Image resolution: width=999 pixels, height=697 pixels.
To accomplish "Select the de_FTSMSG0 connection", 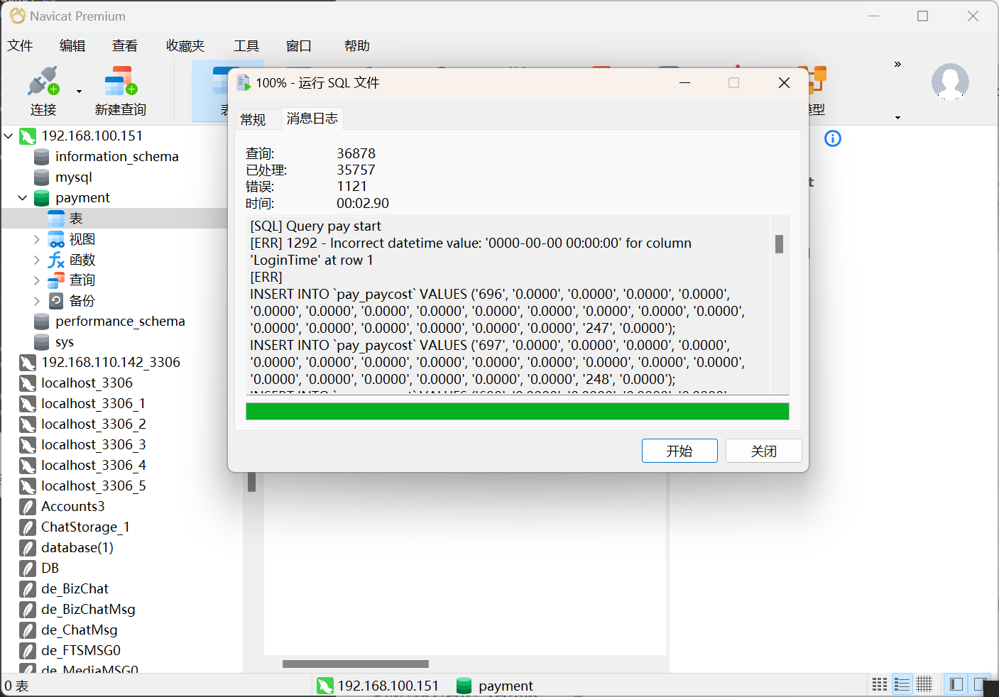I will coord(80,651).
